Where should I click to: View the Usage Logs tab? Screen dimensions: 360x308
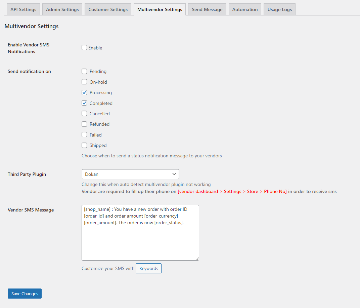point(279,9)
